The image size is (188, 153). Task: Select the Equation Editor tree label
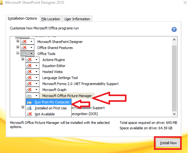(x=54, y=66)
